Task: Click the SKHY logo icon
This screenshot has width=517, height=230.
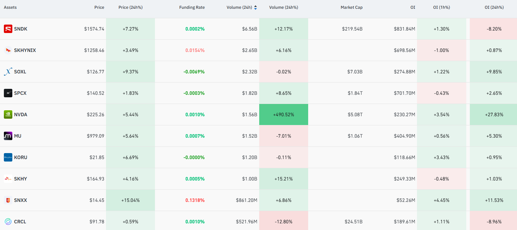Action: 8,179
